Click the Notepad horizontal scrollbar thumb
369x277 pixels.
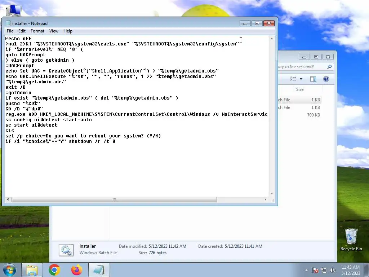click(114, 199)
